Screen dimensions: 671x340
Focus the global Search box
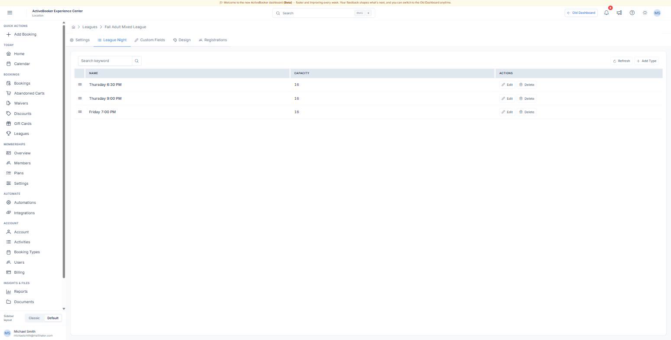pos(324,13)
